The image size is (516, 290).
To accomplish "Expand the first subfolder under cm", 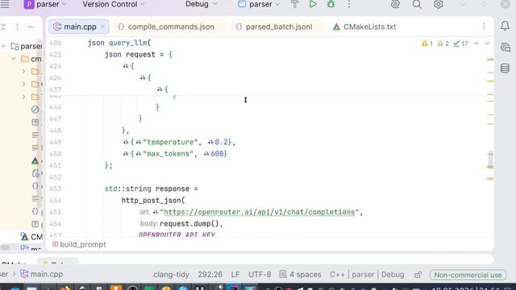I will click(23, 72).
